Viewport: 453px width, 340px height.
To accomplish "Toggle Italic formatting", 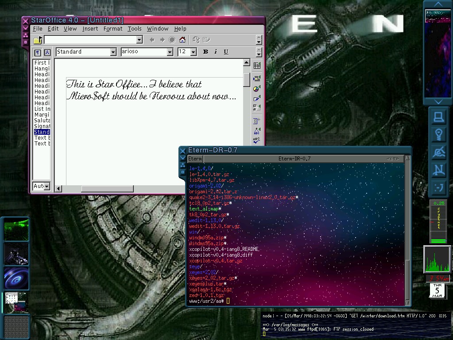I will [x=216, y=52].
